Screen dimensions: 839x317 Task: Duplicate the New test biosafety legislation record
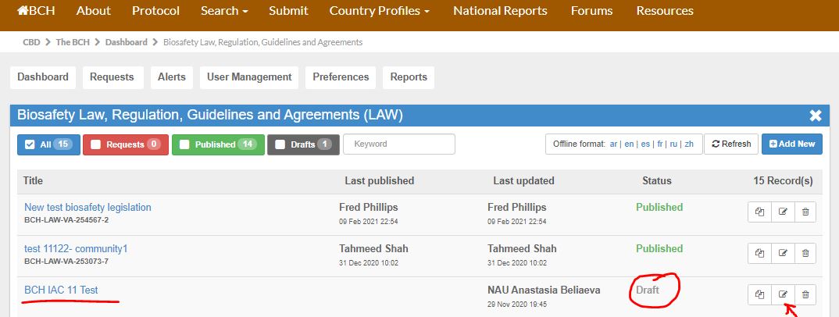[x=759, y=212]
